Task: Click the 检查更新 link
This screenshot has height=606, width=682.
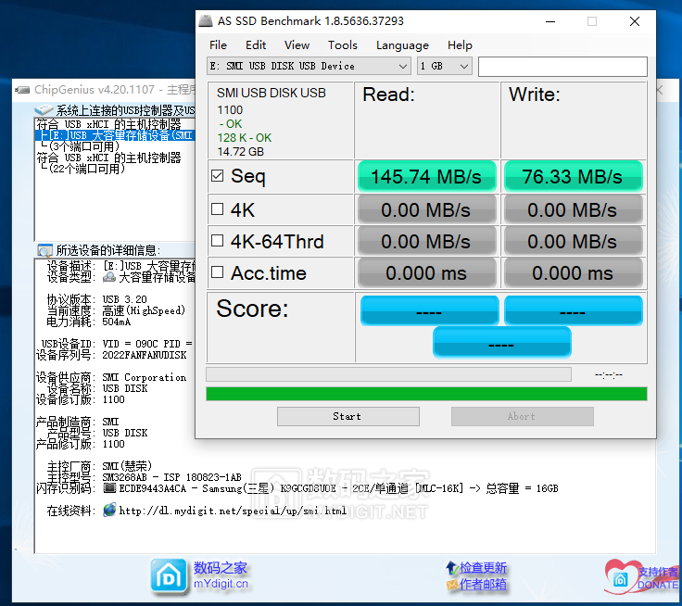Action: point(483,568)
